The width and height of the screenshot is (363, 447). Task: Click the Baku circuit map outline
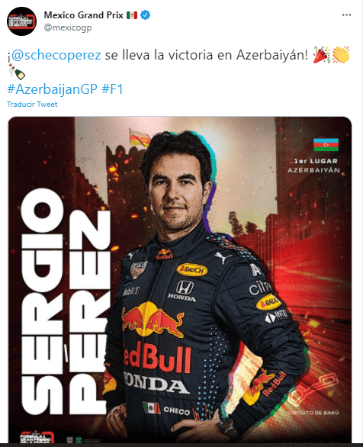(313, 391)
